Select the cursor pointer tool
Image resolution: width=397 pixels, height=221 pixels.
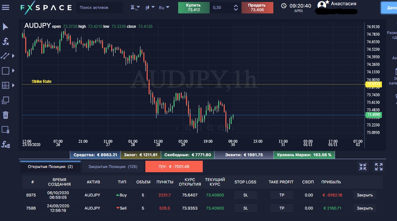coord(6,27)
